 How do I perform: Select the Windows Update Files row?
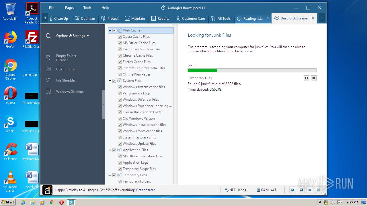click(139, 144)
